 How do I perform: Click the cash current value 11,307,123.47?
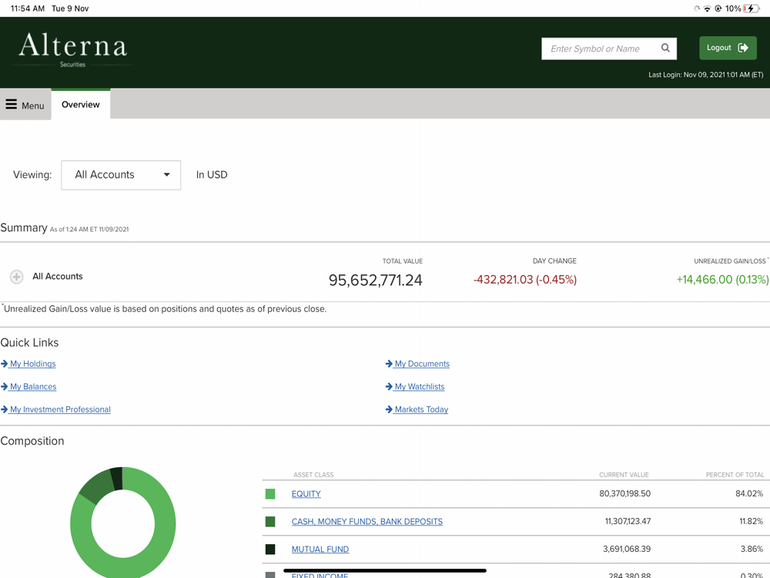tap(628, 521)
